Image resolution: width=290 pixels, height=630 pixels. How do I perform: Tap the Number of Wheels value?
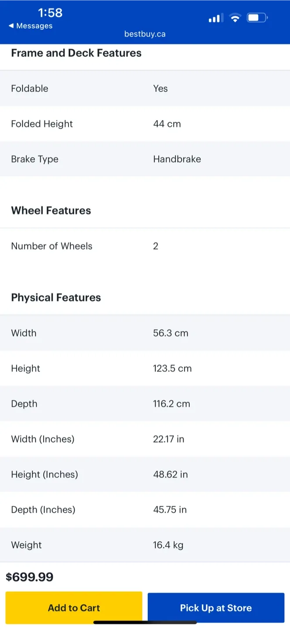point(155,246)
